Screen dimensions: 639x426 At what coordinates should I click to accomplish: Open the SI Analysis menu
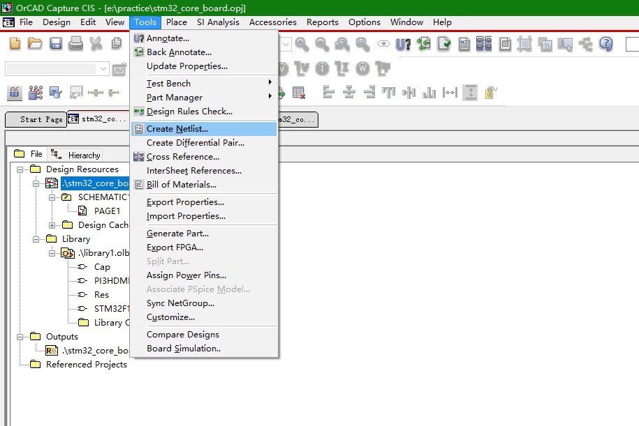point(218,22)
